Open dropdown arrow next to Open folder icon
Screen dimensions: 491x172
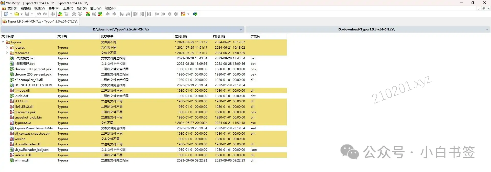tap(21, 14)
